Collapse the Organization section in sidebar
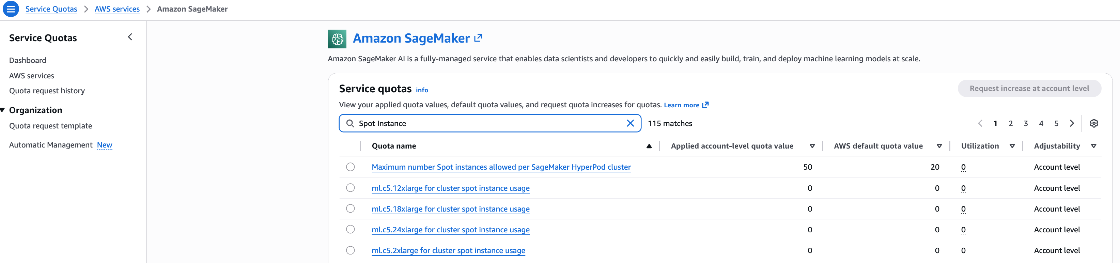The width and height of the screenshot is (1120, 263). 3,110
